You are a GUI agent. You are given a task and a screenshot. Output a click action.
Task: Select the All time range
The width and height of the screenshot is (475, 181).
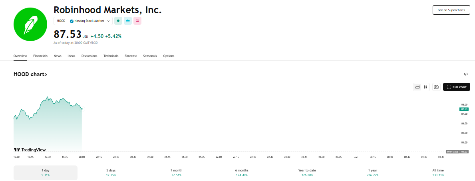pos(438,173)
